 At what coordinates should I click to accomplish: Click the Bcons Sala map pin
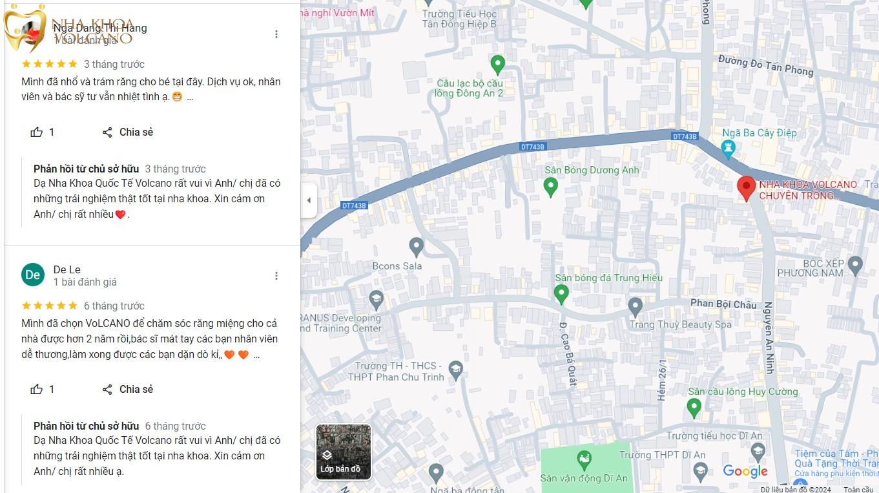click(x=417, y=247)
